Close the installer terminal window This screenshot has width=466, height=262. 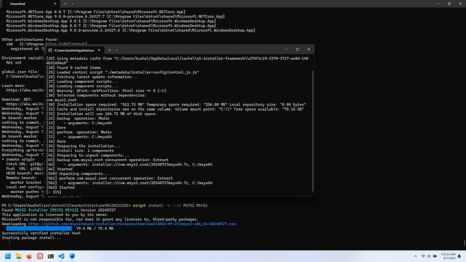click(309, 49)
